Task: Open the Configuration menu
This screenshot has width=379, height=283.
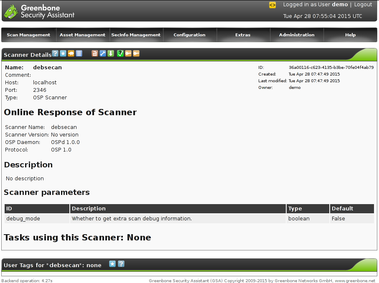Action: (190, 35)
